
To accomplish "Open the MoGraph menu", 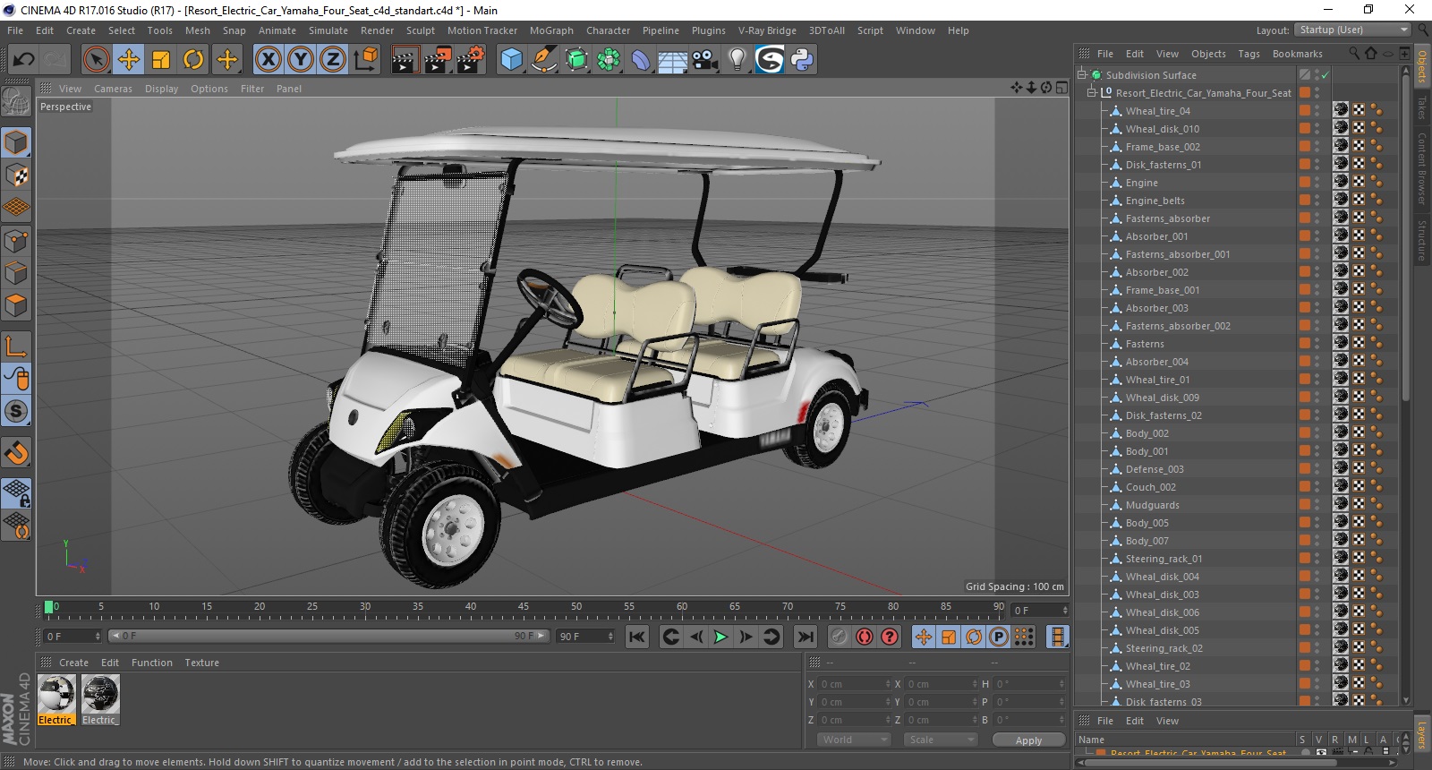I will coord(551,30).
